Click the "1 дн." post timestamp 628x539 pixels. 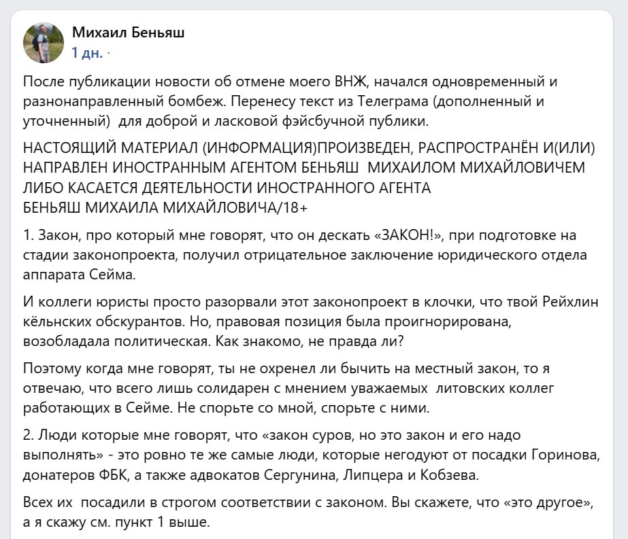(x=86, y=52)
